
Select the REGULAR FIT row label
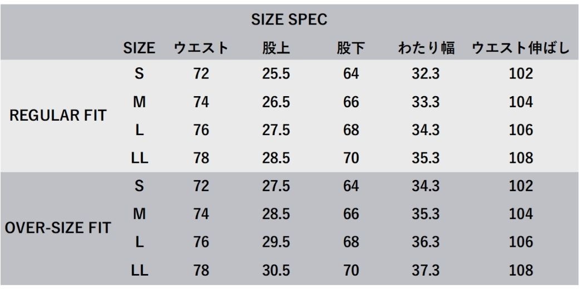point(58,116)
